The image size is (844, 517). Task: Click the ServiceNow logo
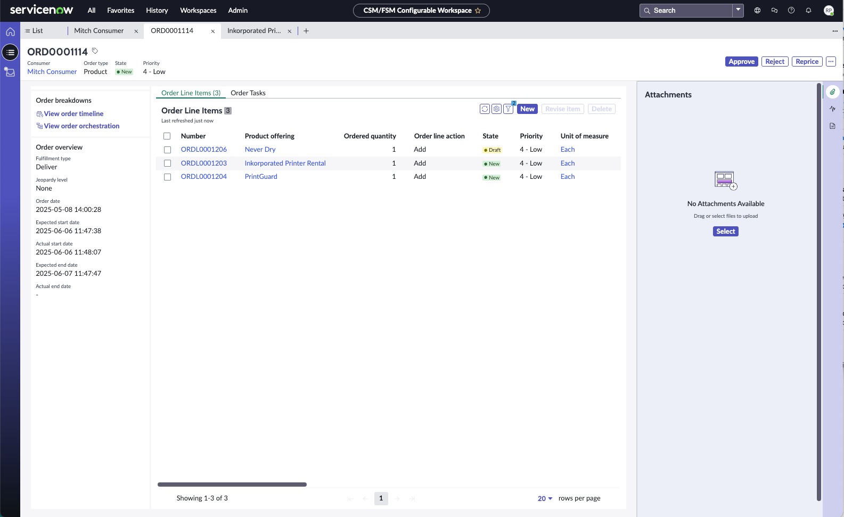42,10
